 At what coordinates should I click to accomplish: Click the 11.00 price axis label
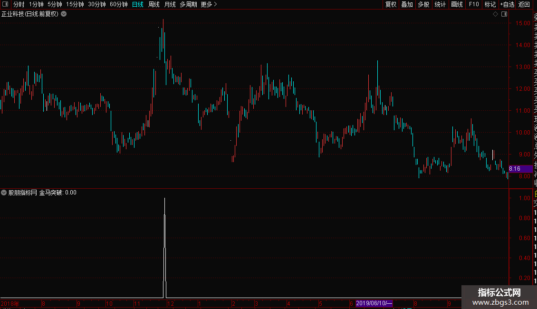523,111
